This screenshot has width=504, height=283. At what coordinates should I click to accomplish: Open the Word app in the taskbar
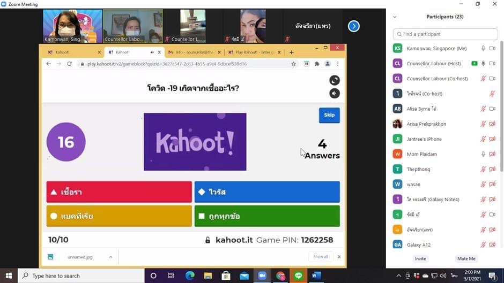pyautogui.click(x=316, y=276)
